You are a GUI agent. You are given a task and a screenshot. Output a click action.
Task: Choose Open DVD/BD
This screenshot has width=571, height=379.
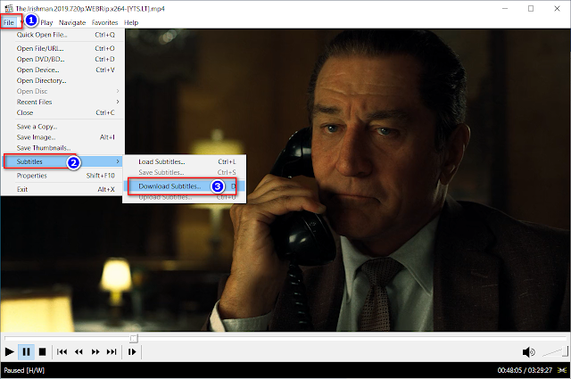[x=63, y=59]
